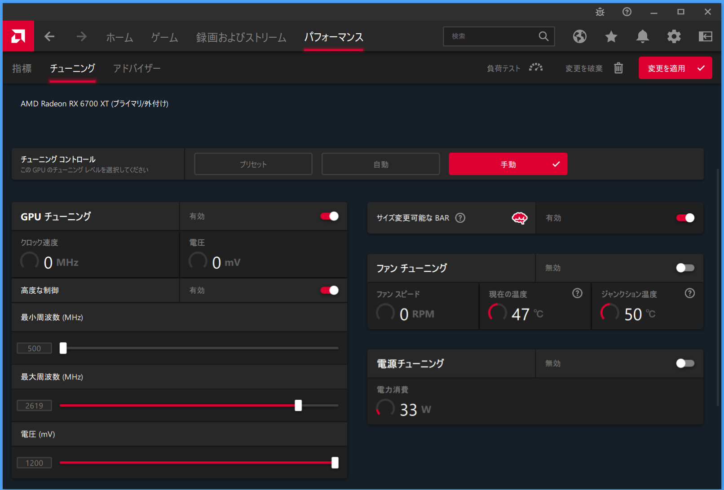Click the 負荷テスト label

pos(503,68)
